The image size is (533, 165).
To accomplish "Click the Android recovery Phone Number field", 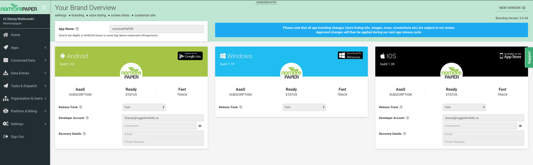I will pyautogui.click(x=163, y=142).
